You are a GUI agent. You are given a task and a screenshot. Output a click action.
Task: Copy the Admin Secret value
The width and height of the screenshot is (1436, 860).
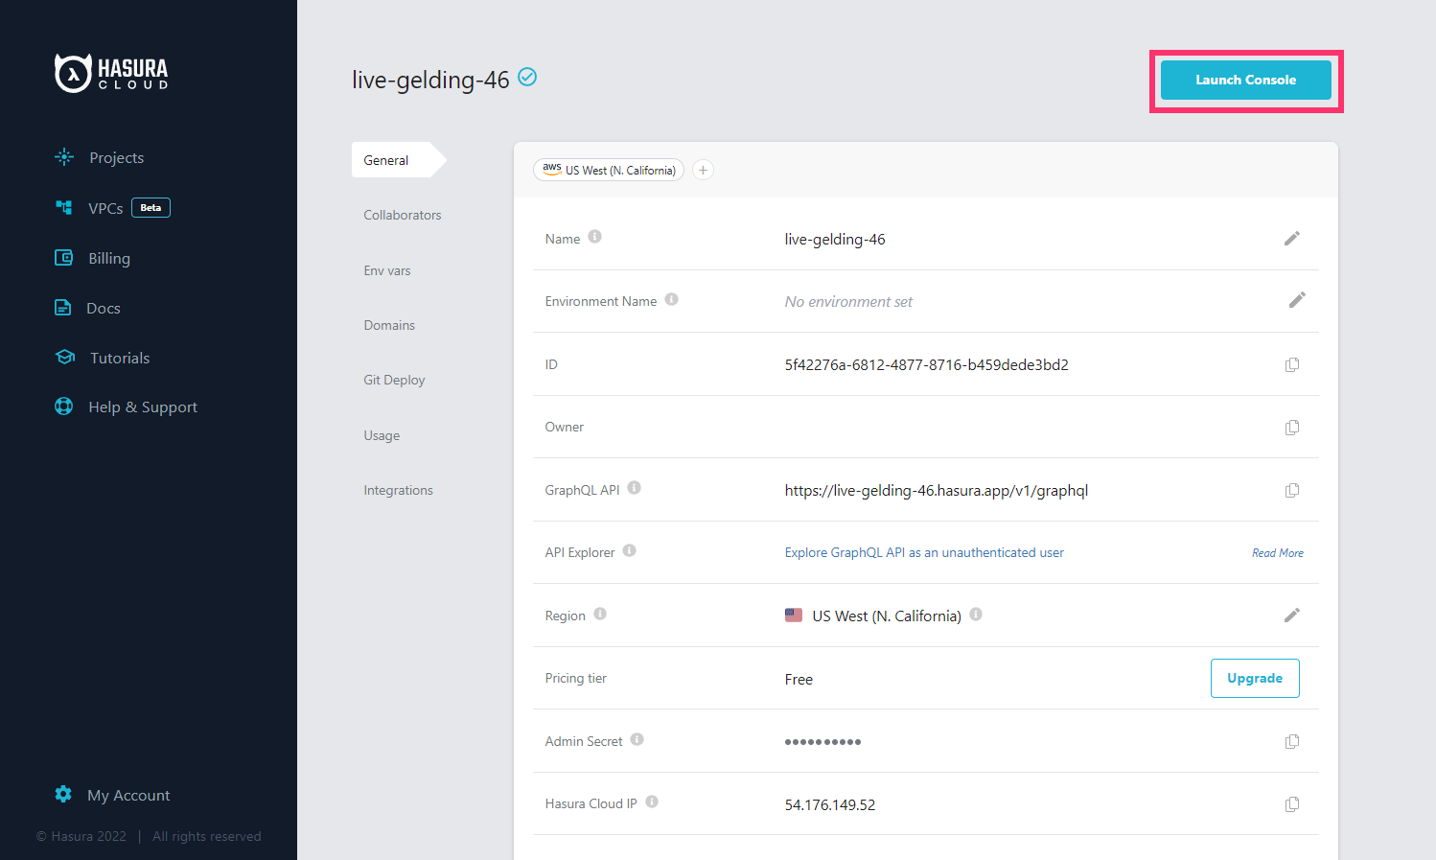1291,741
